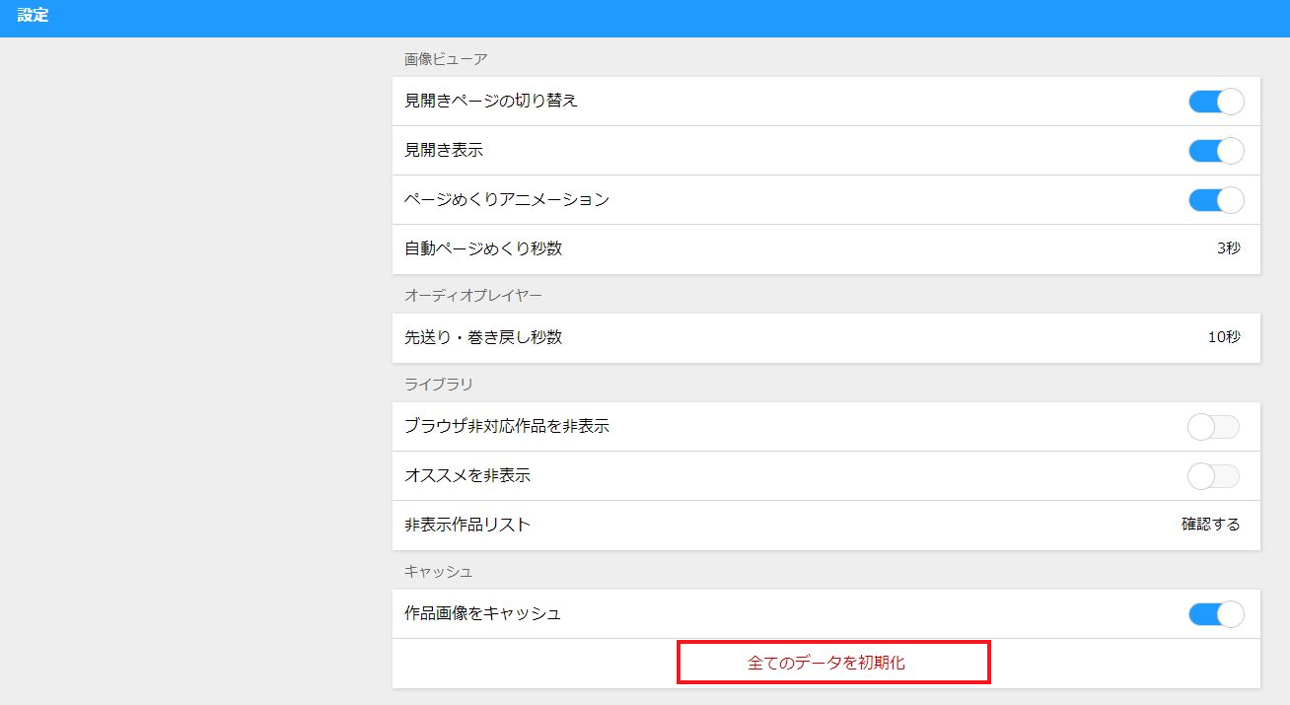Viewport: 1290px width, 705px height.
Task: Click the 作品画像をキャッシュ label text
Action: (x=482, y=613)
